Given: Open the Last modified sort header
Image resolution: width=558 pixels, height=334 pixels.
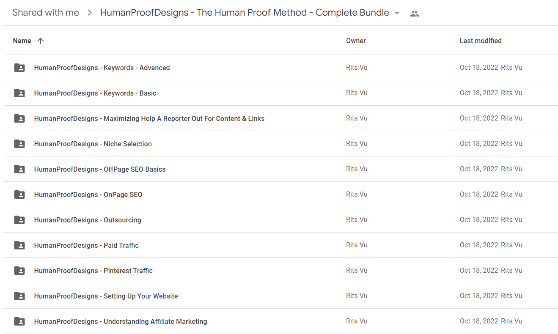Looking at the screenshot, I should [481, 41].
